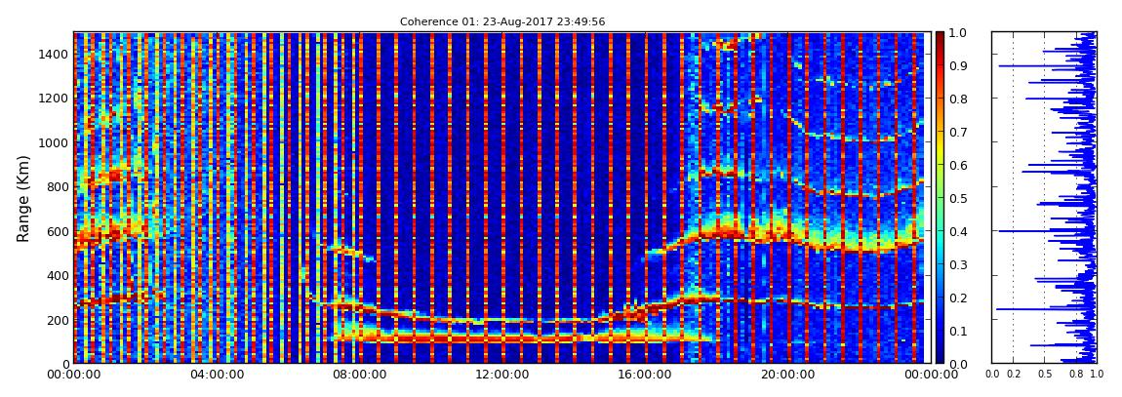Click the 0.2 label under the profile plot
Screen dimensions: 1122x397
pos(1013,375)
